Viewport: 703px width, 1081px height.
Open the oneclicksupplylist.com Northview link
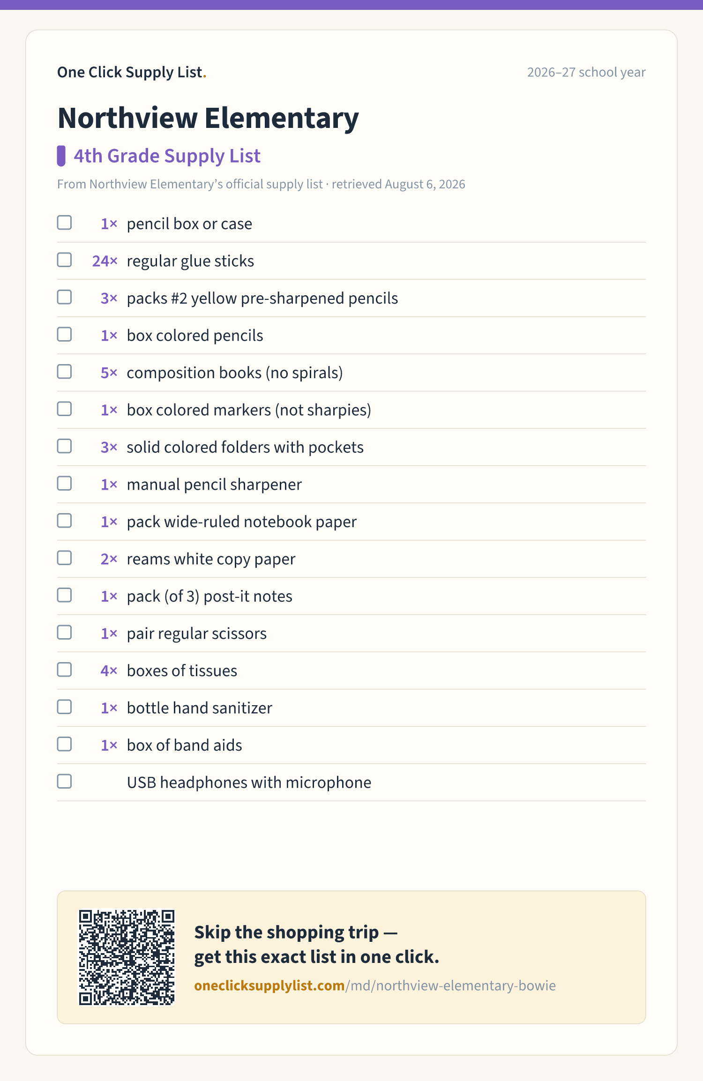[x=375, y=985]
